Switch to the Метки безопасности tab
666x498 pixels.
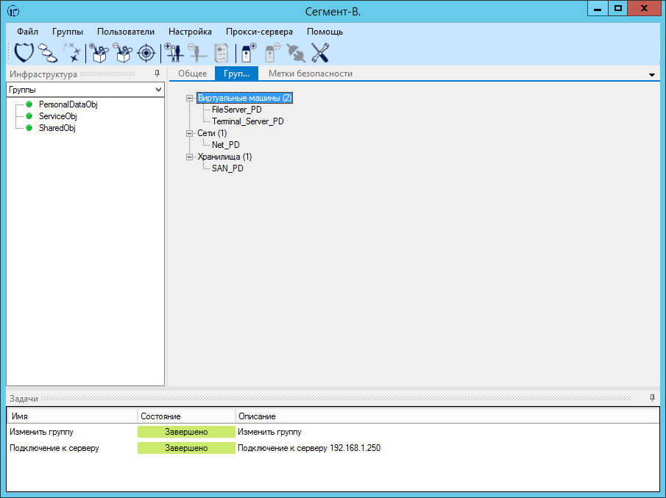[x=311, y=74]
